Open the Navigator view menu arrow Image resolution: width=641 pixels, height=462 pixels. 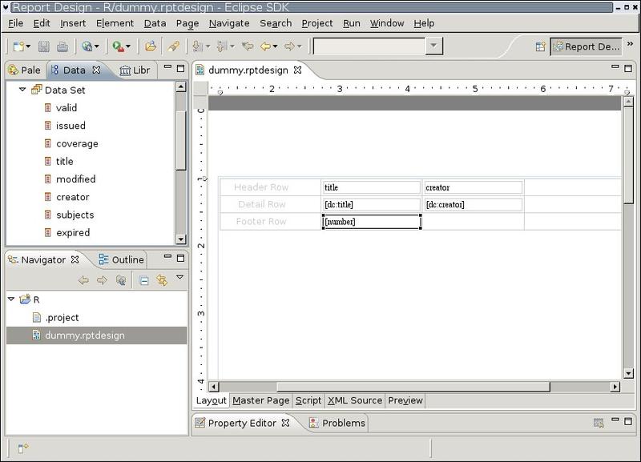[179, 278]
